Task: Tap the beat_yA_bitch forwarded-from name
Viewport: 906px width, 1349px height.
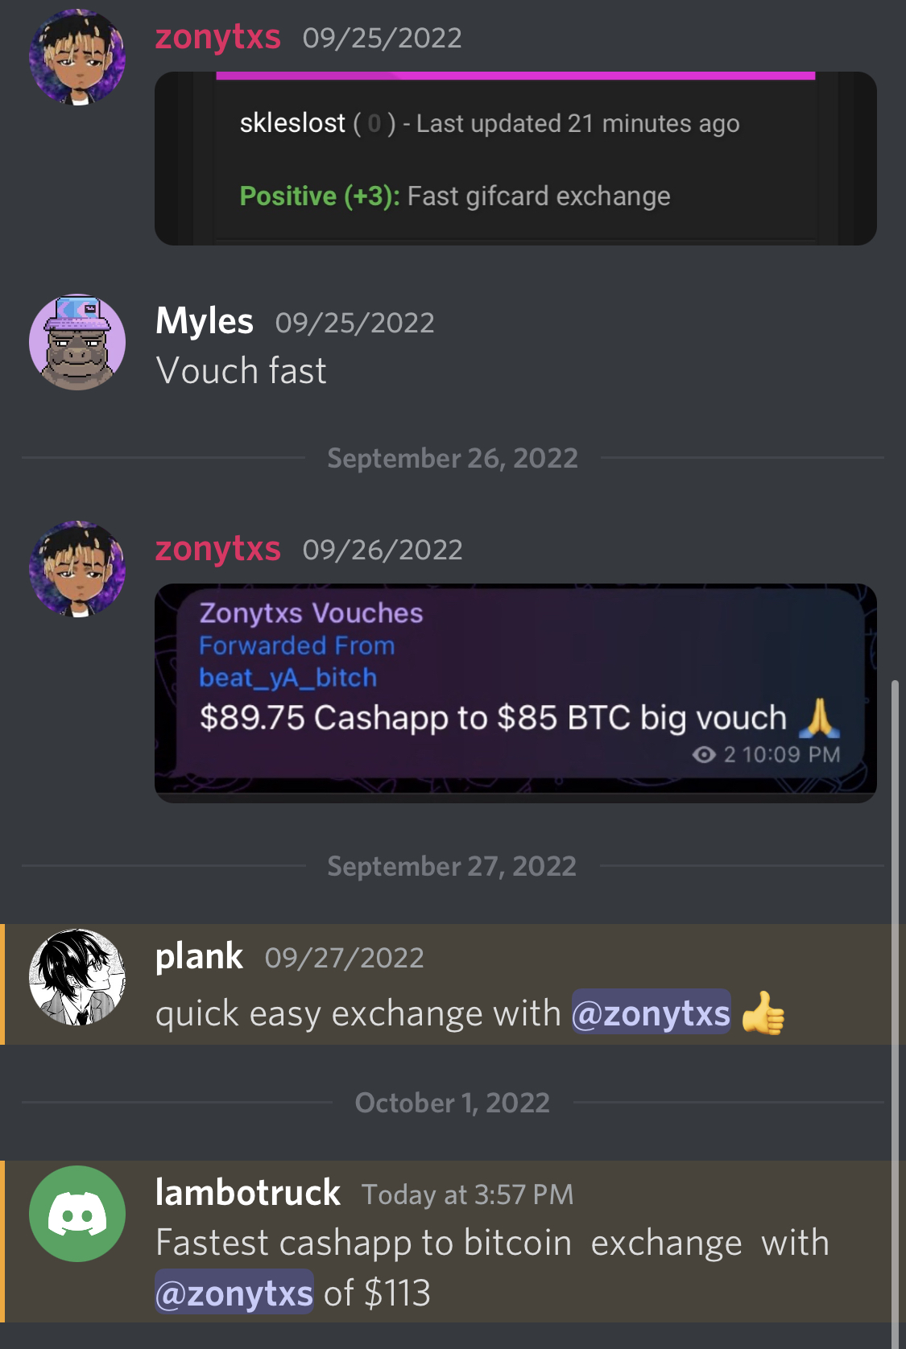Action: coord(288,678)
